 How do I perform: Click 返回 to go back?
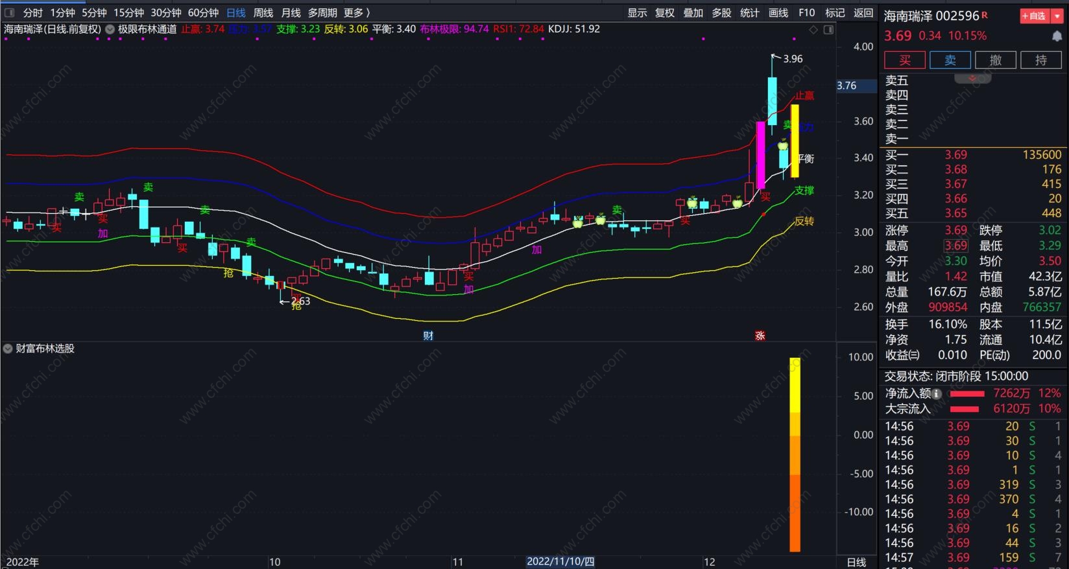[863, 12]
